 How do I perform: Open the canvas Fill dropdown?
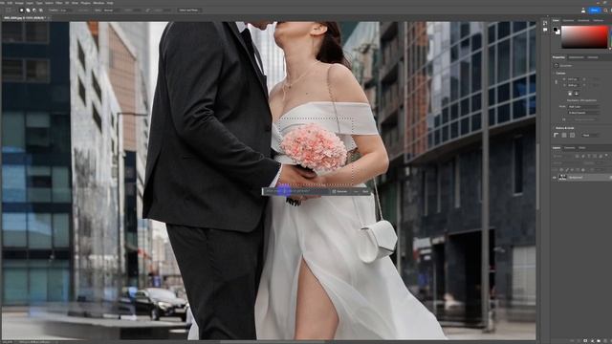coord(584,119)
